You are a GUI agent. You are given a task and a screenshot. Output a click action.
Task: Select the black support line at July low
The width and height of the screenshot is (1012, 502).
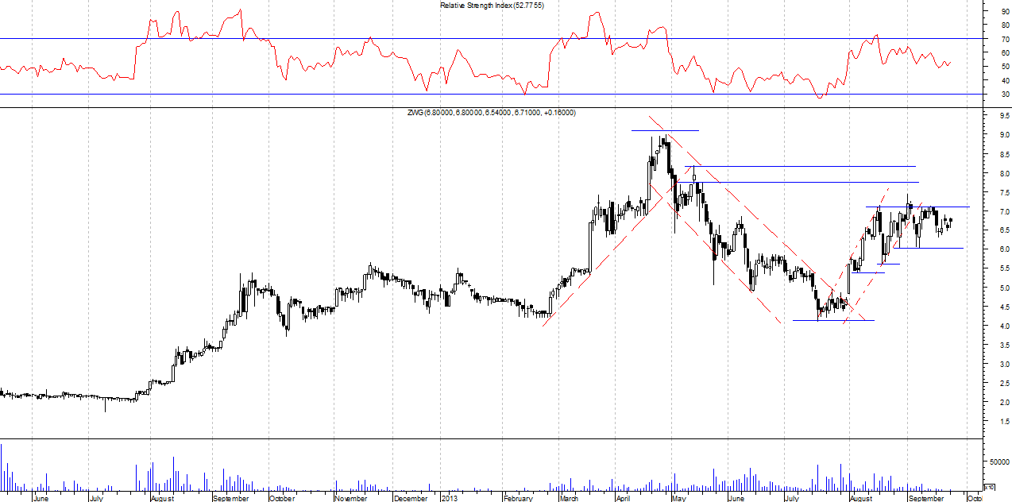tap(833, 321)
